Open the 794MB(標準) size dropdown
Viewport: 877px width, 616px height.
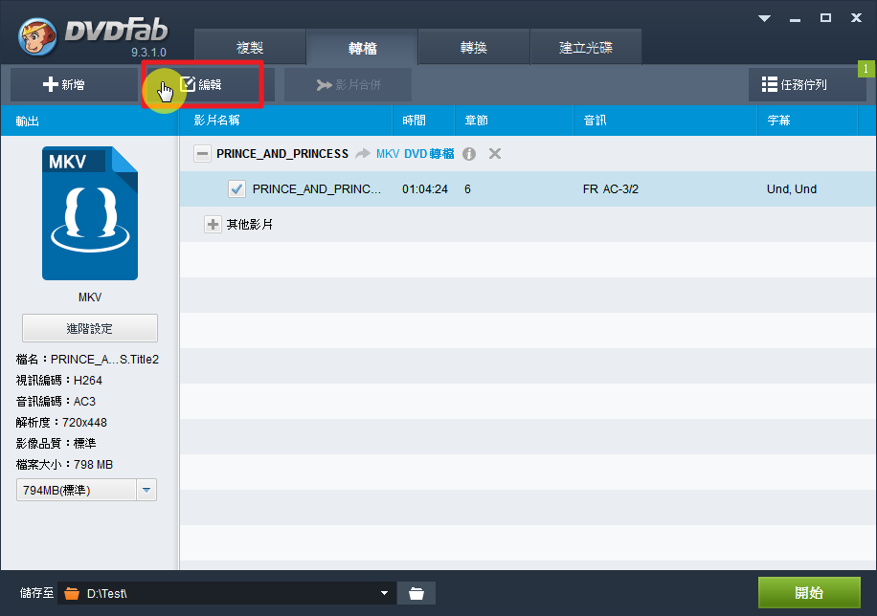pyautogui.click(x=146, y=491)
